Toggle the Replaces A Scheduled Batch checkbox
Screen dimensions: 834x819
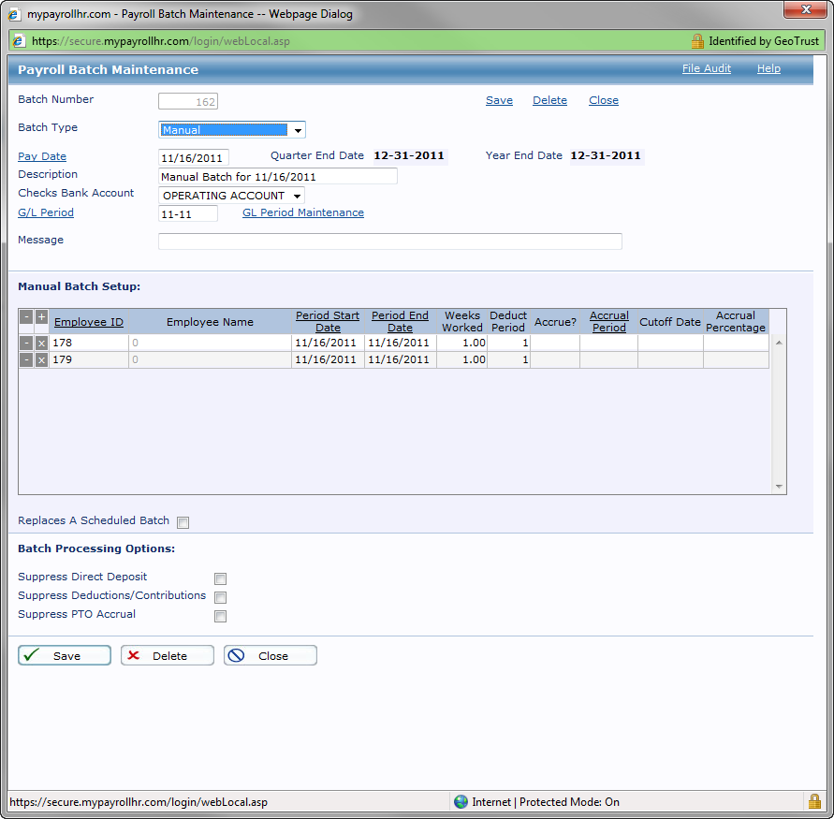tap(183, 522)
